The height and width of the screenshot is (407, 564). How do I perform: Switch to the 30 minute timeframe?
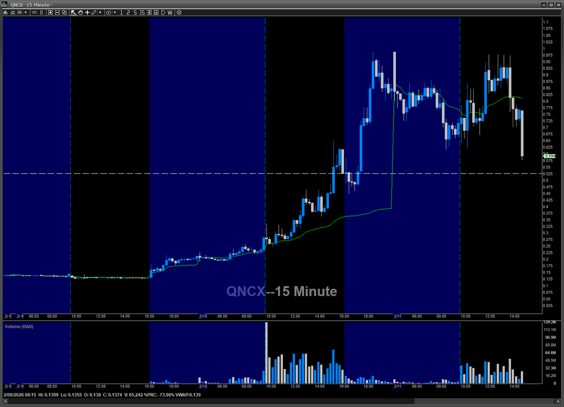(149, 13)
